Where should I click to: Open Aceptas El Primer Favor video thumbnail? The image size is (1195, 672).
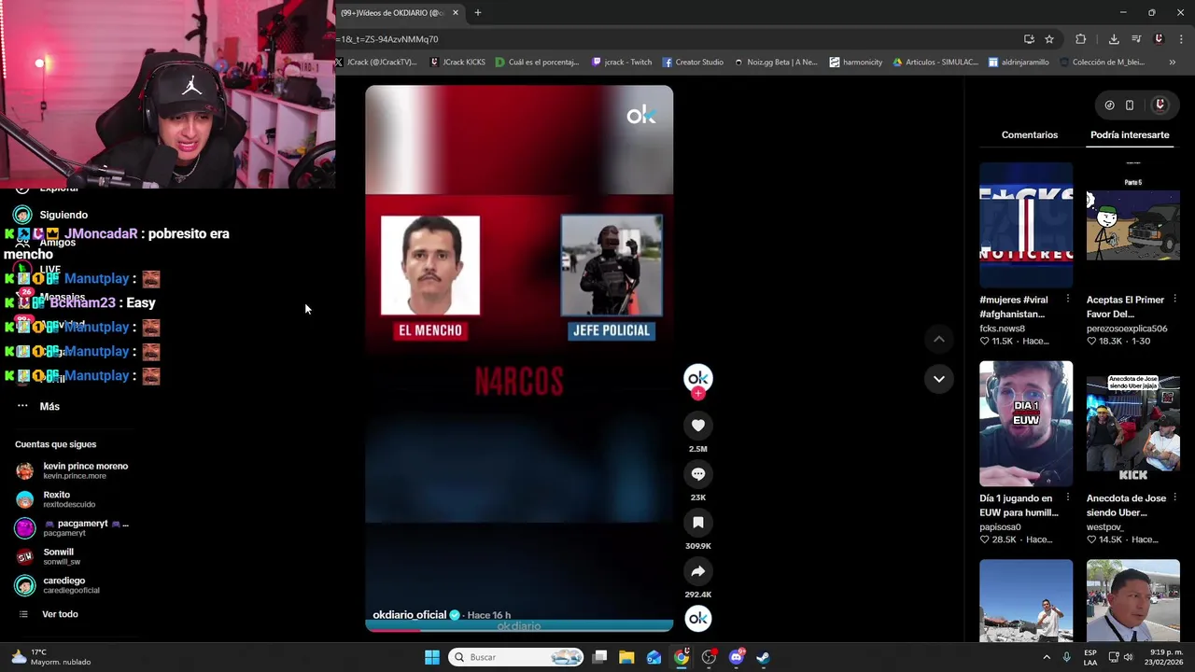(x=1132, y=226)
